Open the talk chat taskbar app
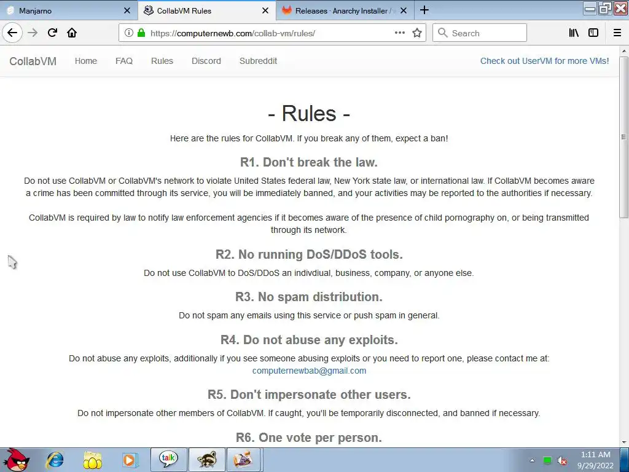The height and width of the screenshot is (472, 629). [168, 460]
